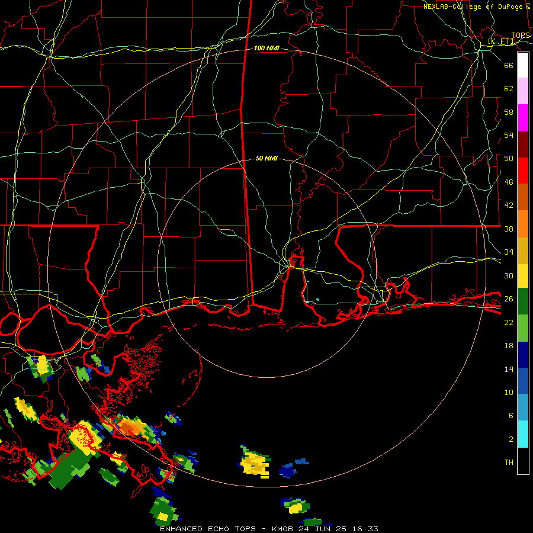
Task: Select the light pink legend swatch
Action: coord(523,91)
